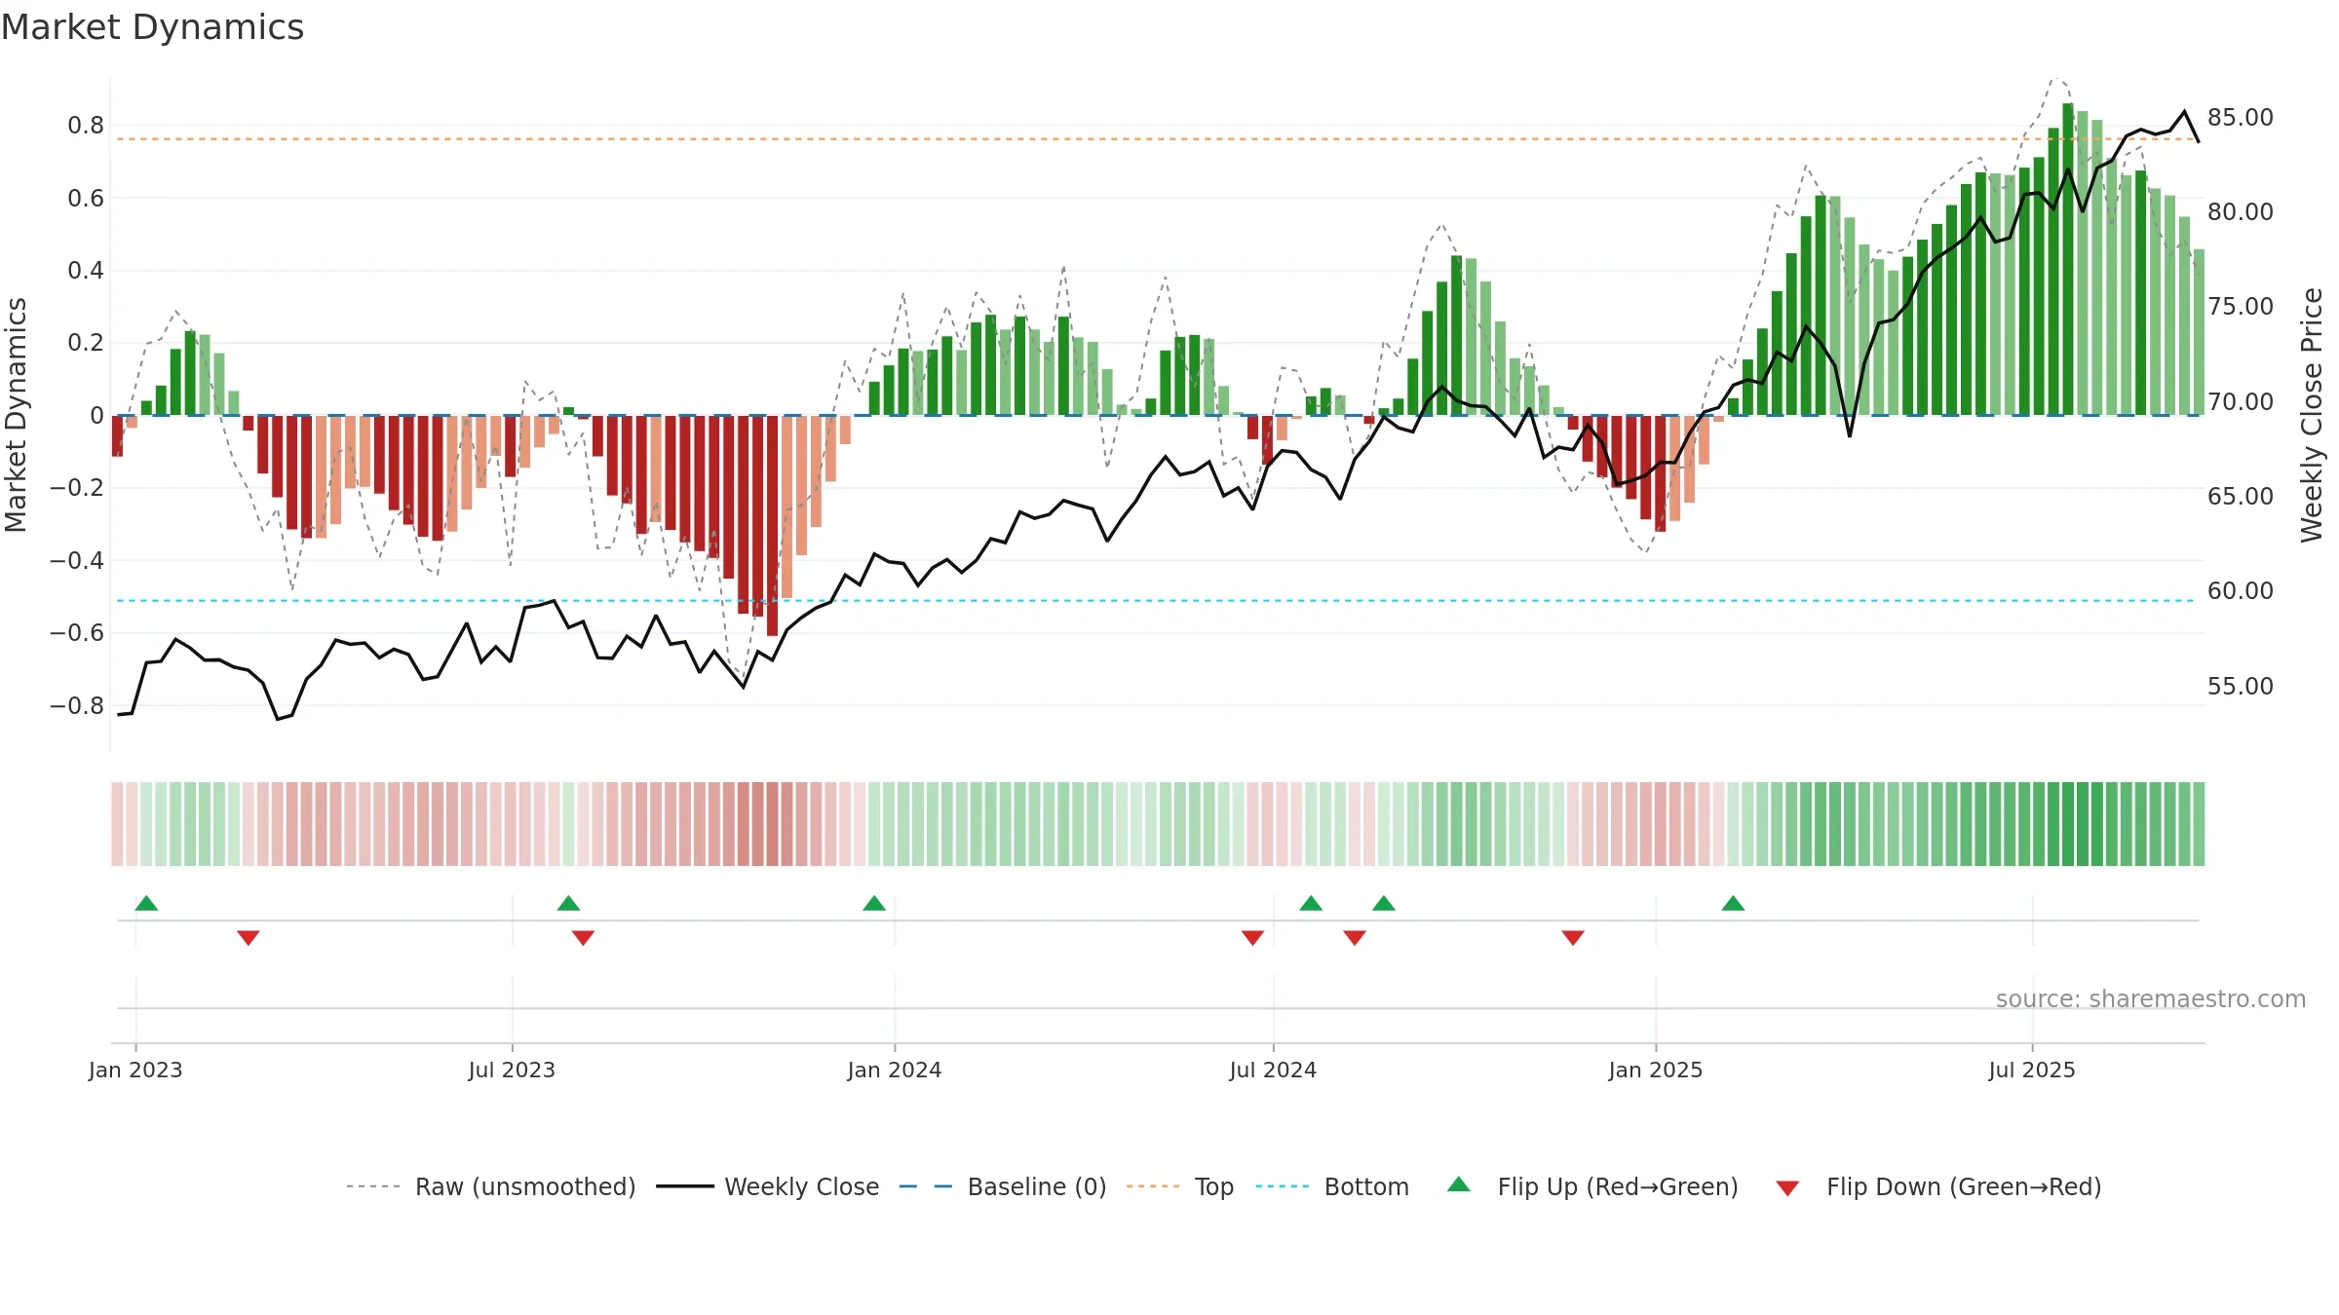Toggle Flip Up (Red→Green) legend entry
2339x1315 pixels.
1592,1186
